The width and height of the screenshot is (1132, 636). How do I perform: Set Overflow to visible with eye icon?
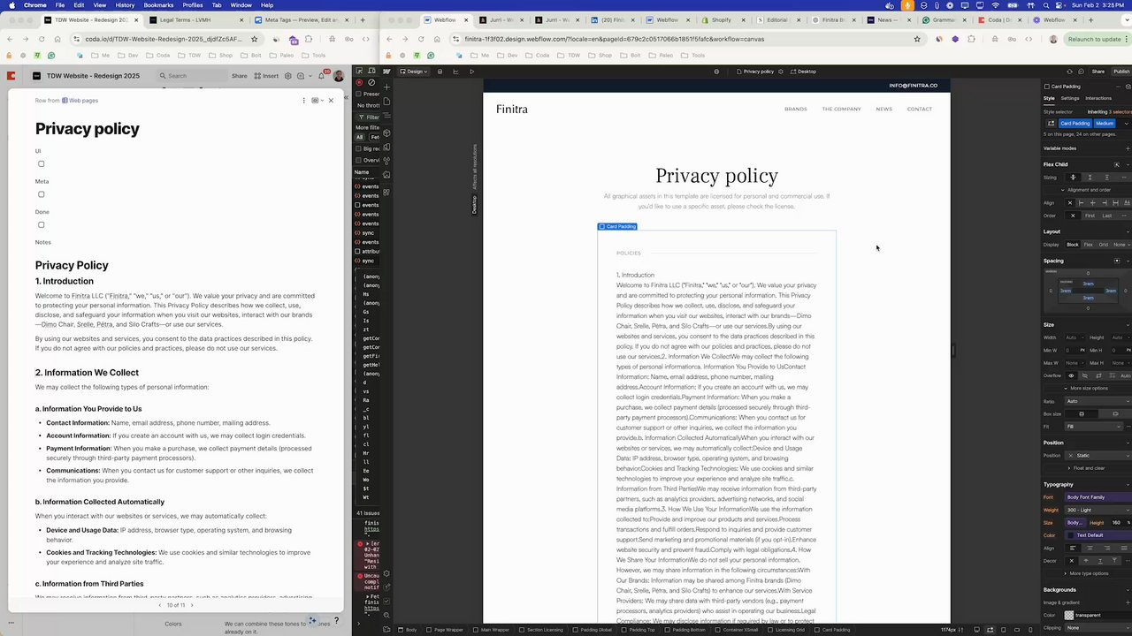[1071, 375]
